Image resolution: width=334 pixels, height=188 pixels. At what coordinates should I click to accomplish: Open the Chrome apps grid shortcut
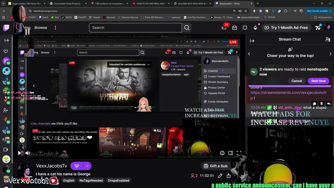pyautogui.click(x=3, y=17)
